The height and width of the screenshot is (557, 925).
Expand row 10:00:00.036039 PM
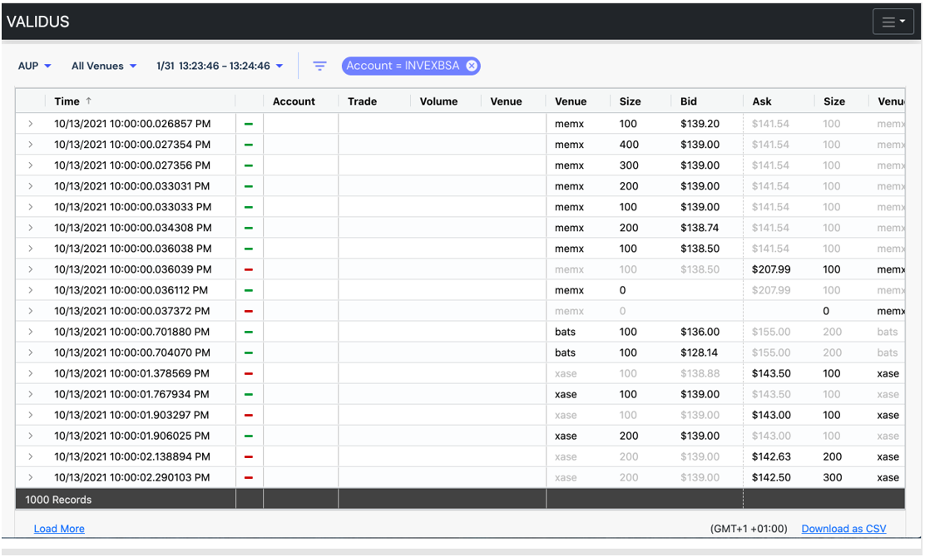(30, 269)
